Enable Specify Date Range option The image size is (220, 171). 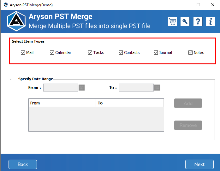(x=15, y=79)
